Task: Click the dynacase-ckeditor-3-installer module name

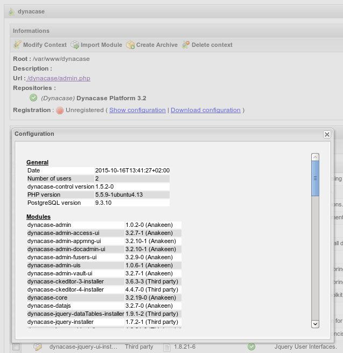Action: pos(66,282)
